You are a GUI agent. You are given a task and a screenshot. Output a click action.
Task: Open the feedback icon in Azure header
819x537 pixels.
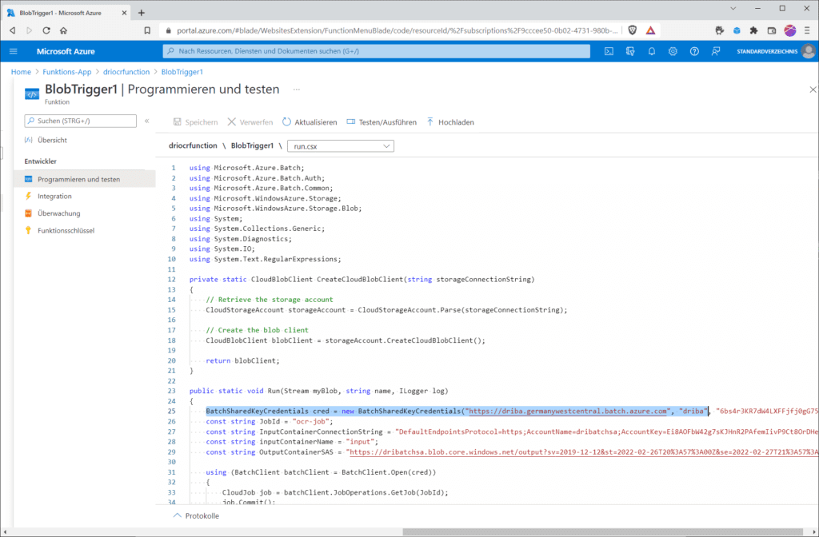[716, 51]
